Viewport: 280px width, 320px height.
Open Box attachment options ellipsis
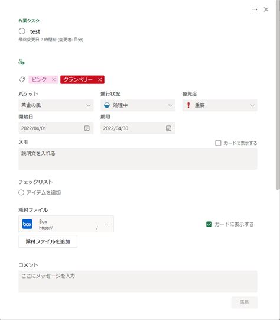point(107,224)
